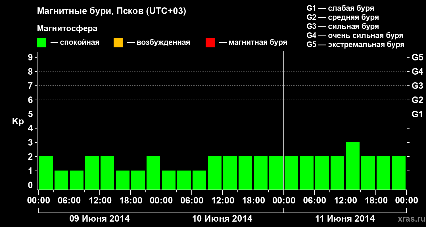Click the 'G2 — средняя буря' legend line
This screenshot has width=426, height=227.
click(343, 17)
